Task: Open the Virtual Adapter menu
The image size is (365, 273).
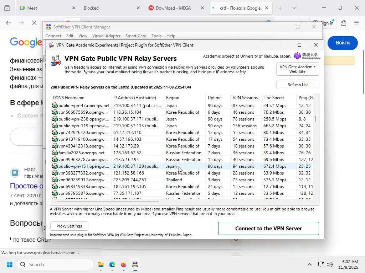Action: point(106,36)
